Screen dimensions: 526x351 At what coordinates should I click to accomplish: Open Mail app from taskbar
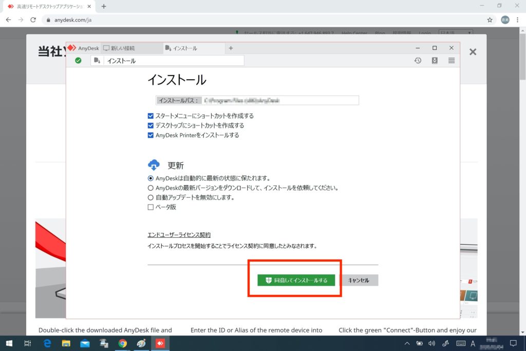[x=85, y=343]
